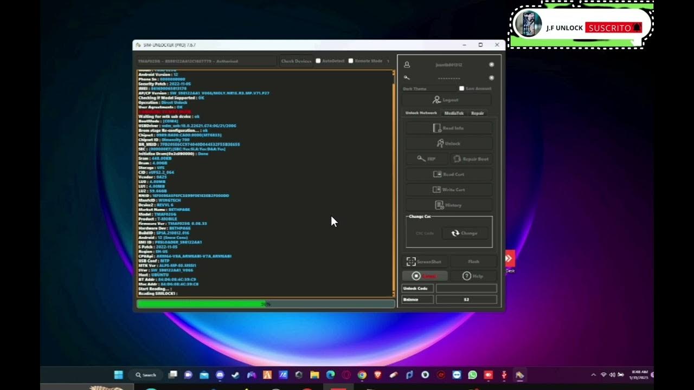The image size is (694, 390).
Task: Click the username field
Action: [449, 65]
